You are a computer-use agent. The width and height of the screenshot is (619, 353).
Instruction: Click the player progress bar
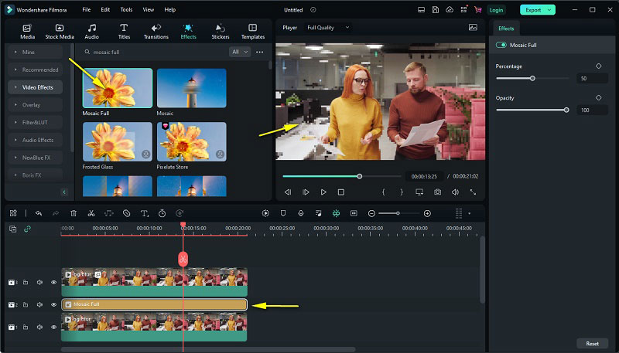coord(341,176)
